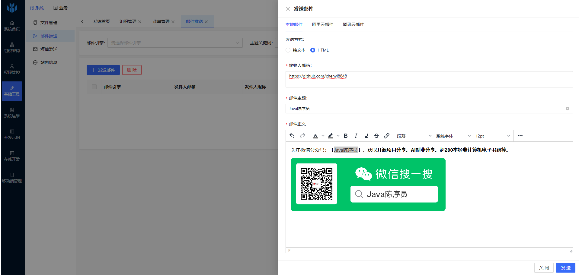579x275 pixels.
Task: Click the 发送 button to send email
Action: (x=565, y=268)
